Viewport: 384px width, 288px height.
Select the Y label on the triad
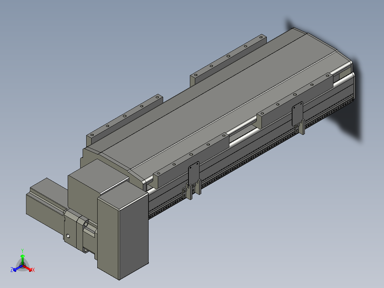pos(22,251)
